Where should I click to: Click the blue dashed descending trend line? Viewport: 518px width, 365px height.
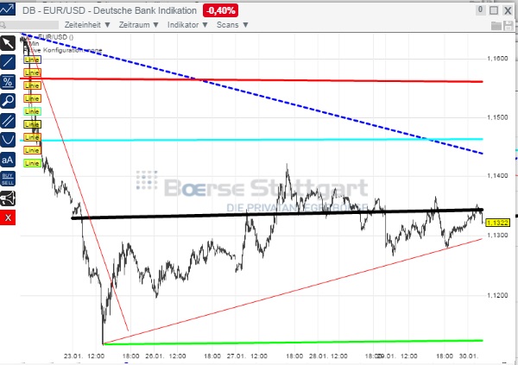pos(252,93)
